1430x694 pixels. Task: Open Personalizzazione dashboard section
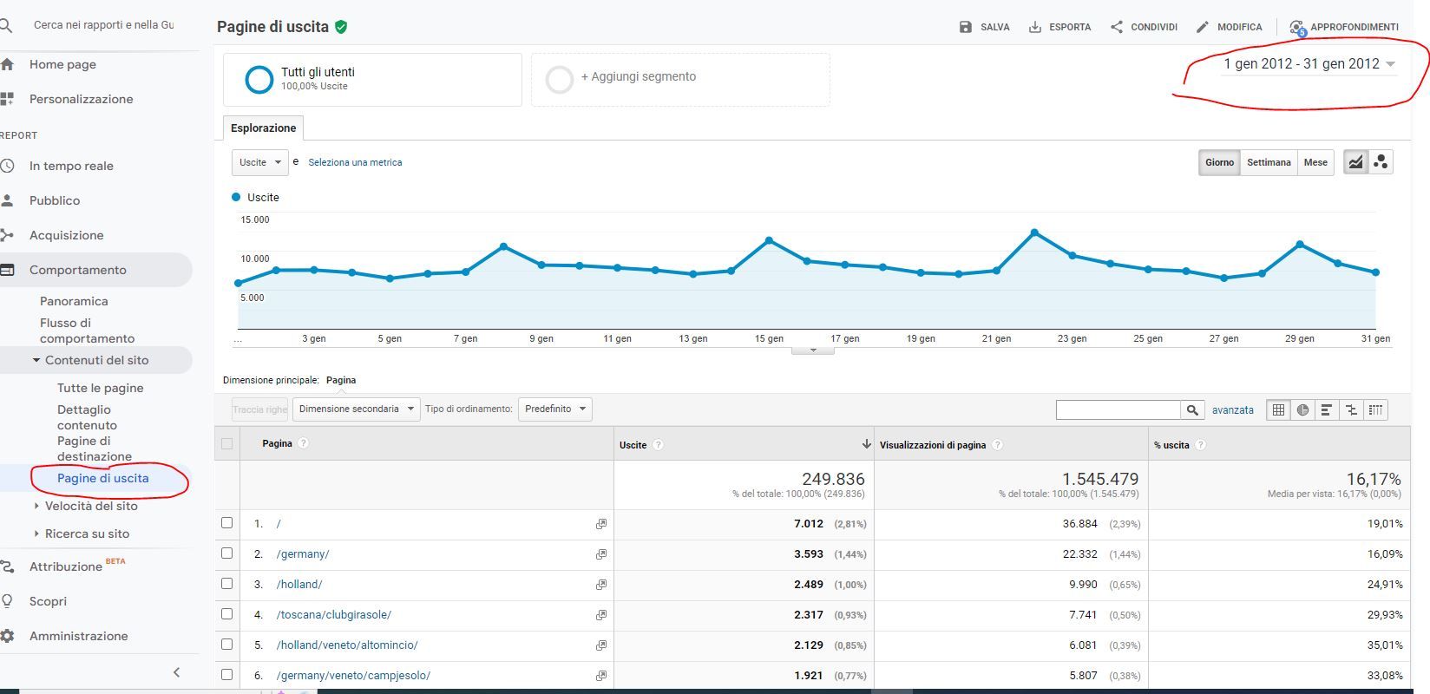tap(82, 99)
